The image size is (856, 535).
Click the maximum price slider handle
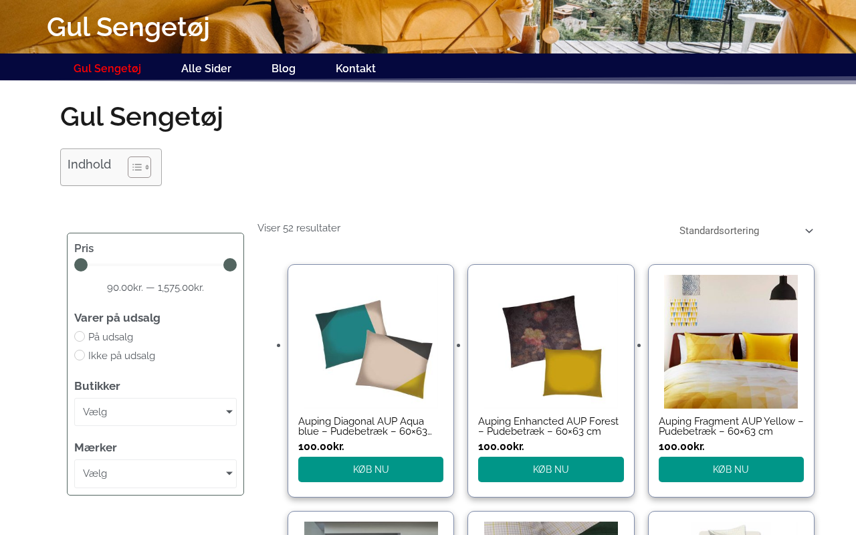click(230, 265)
